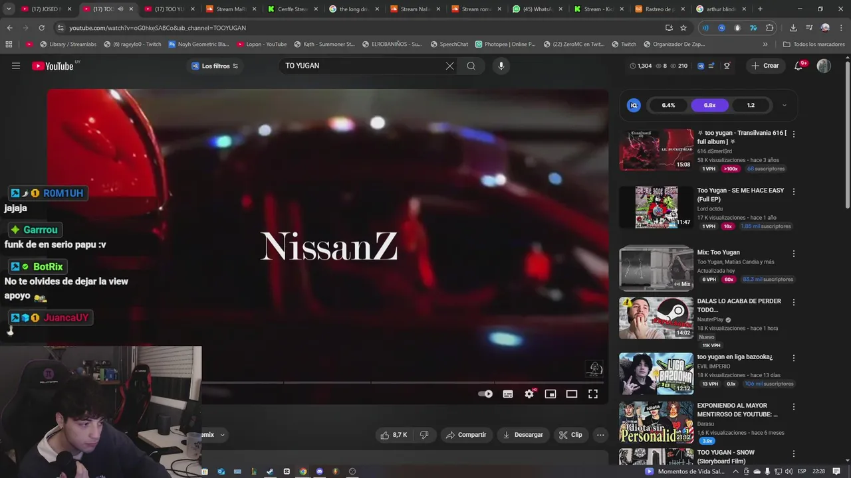Open the Photopea bookmark

click(x=505, y=44)
